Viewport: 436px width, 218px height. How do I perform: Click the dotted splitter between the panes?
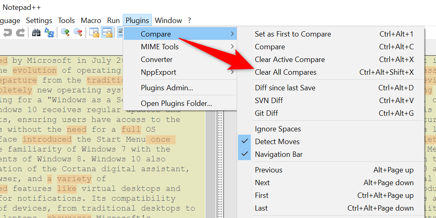point(220,164)
